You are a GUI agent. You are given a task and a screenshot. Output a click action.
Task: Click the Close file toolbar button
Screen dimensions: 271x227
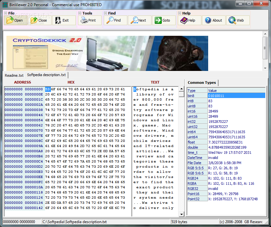click(x=40, y=20)
